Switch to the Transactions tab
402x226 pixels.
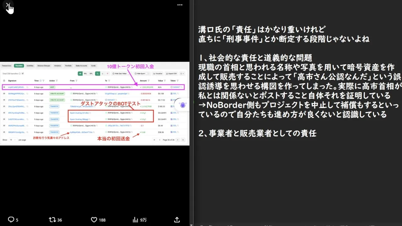(7, 66)
